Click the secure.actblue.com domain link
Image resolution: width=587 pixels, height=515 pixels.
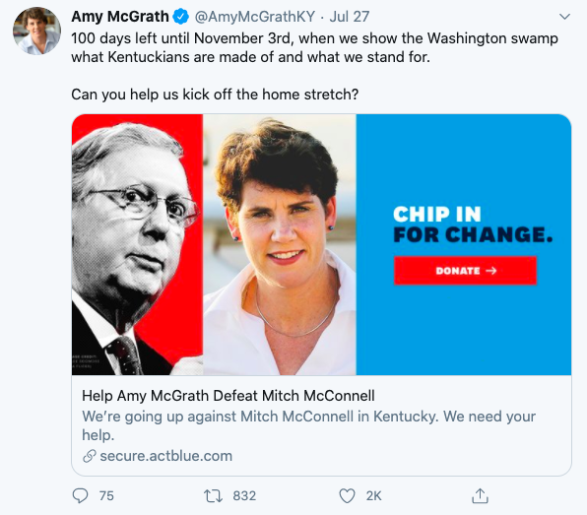(166, 456)
